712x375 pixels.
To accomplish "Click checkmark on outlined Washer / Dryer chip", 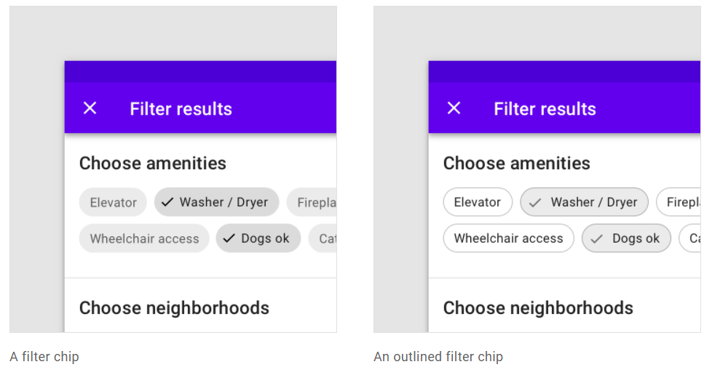I will [535, 202].
